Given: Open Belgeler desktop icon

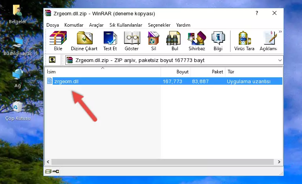Looking at the screenshot, I should click(17, 15).
